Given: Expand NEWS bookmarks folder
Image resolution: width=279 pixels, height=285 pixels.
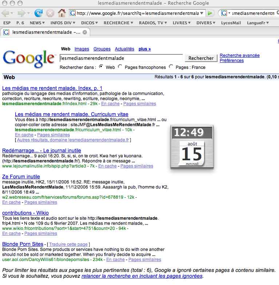Looking at the screenshot, I should (37, 23).
